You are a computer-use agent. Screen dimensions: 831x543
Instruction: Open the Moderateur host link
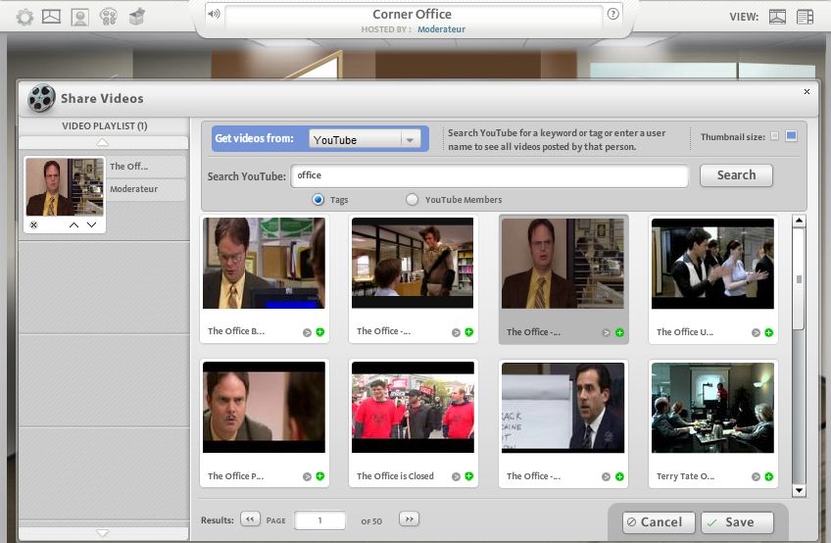[x=441, y=29]
